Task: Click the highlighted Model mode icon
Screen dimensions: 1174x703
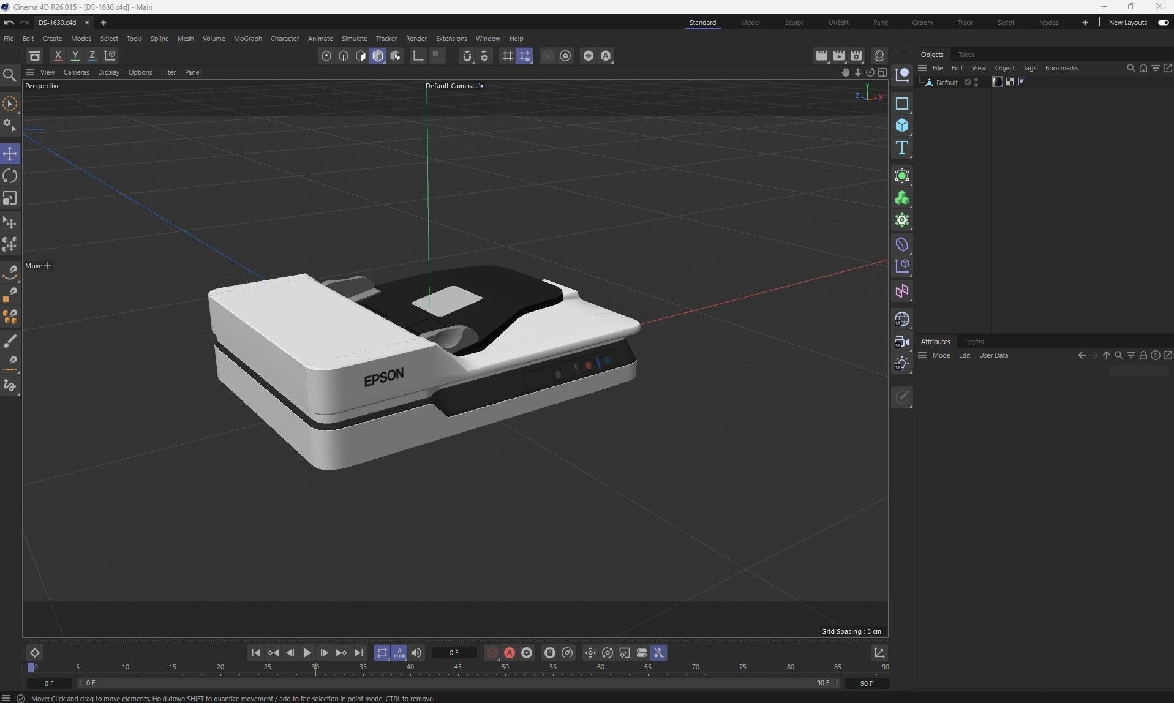Action: (x=378, y=56)
